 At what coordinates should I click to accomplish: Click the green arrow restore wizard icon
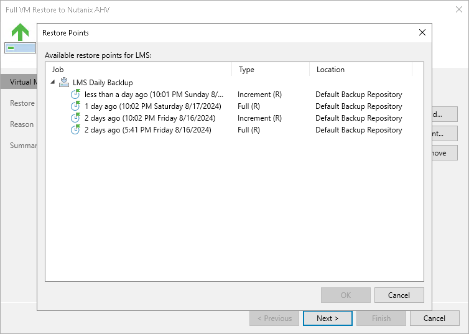[x=20, y=32]
